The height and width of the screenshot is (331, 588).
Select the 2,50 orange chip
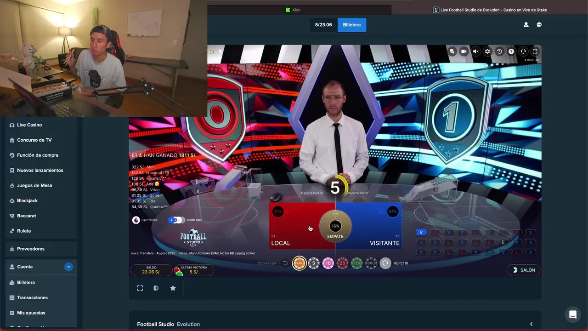coord(299,263)
